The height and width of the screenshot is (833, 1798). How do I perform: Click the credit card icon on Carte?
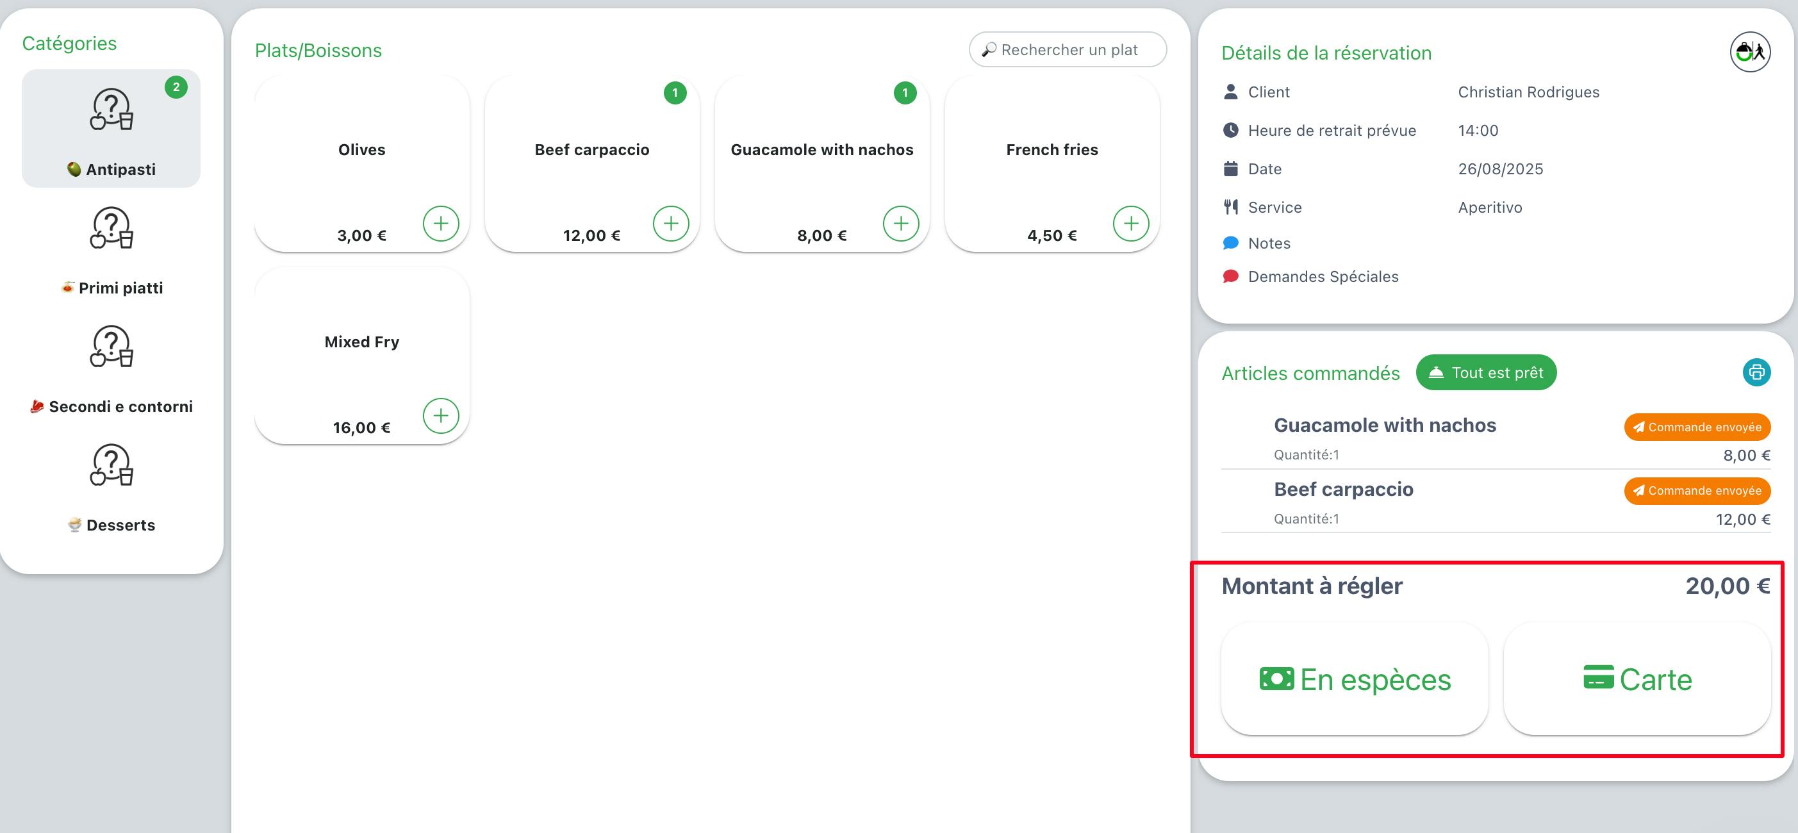(1598, 677)
